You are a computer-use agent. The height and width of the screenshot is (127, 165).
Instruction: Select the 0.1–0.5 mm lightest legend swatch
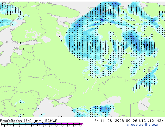coord(4,124)
